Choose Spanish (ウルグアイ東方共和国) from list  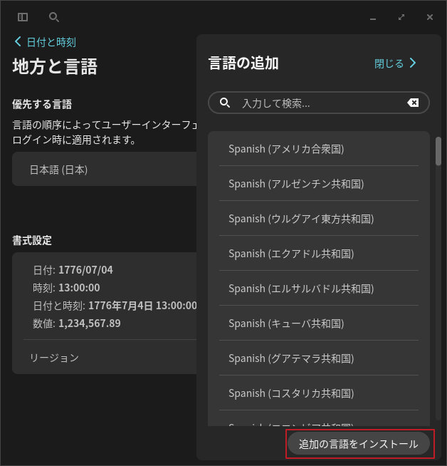point(301,219)
